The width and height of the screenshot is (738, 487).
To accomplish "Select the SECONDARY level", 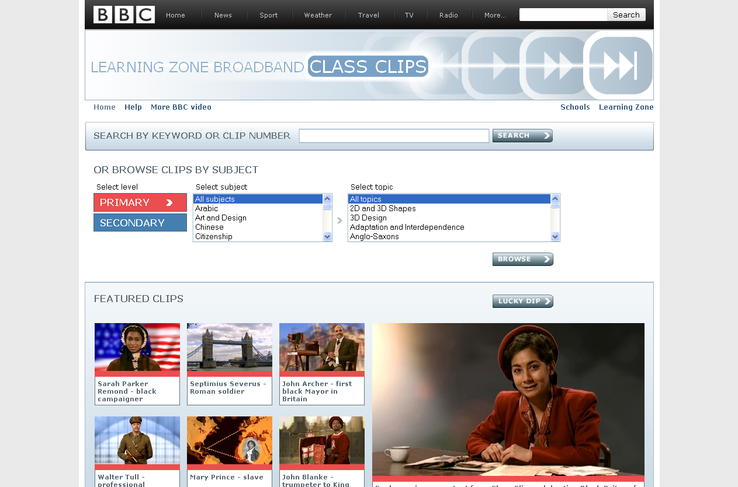I will pos(140,222).
